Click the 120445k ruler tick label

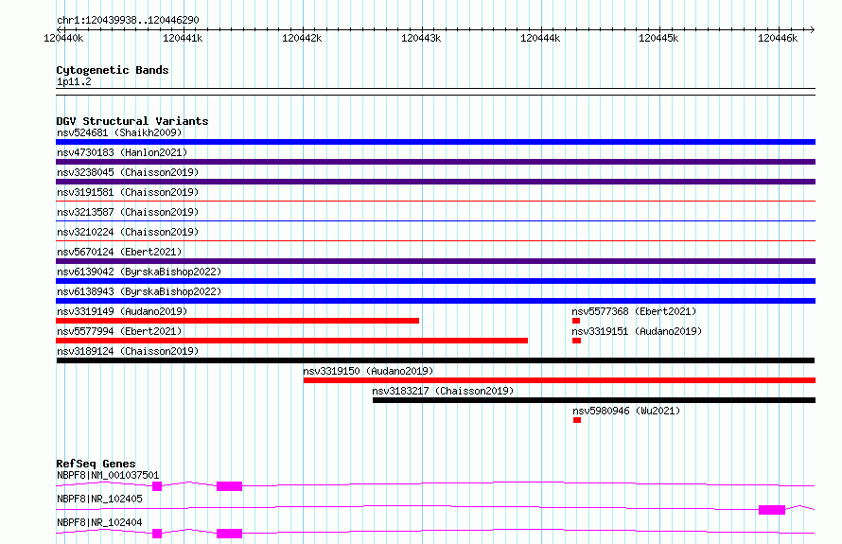point(658,38)
